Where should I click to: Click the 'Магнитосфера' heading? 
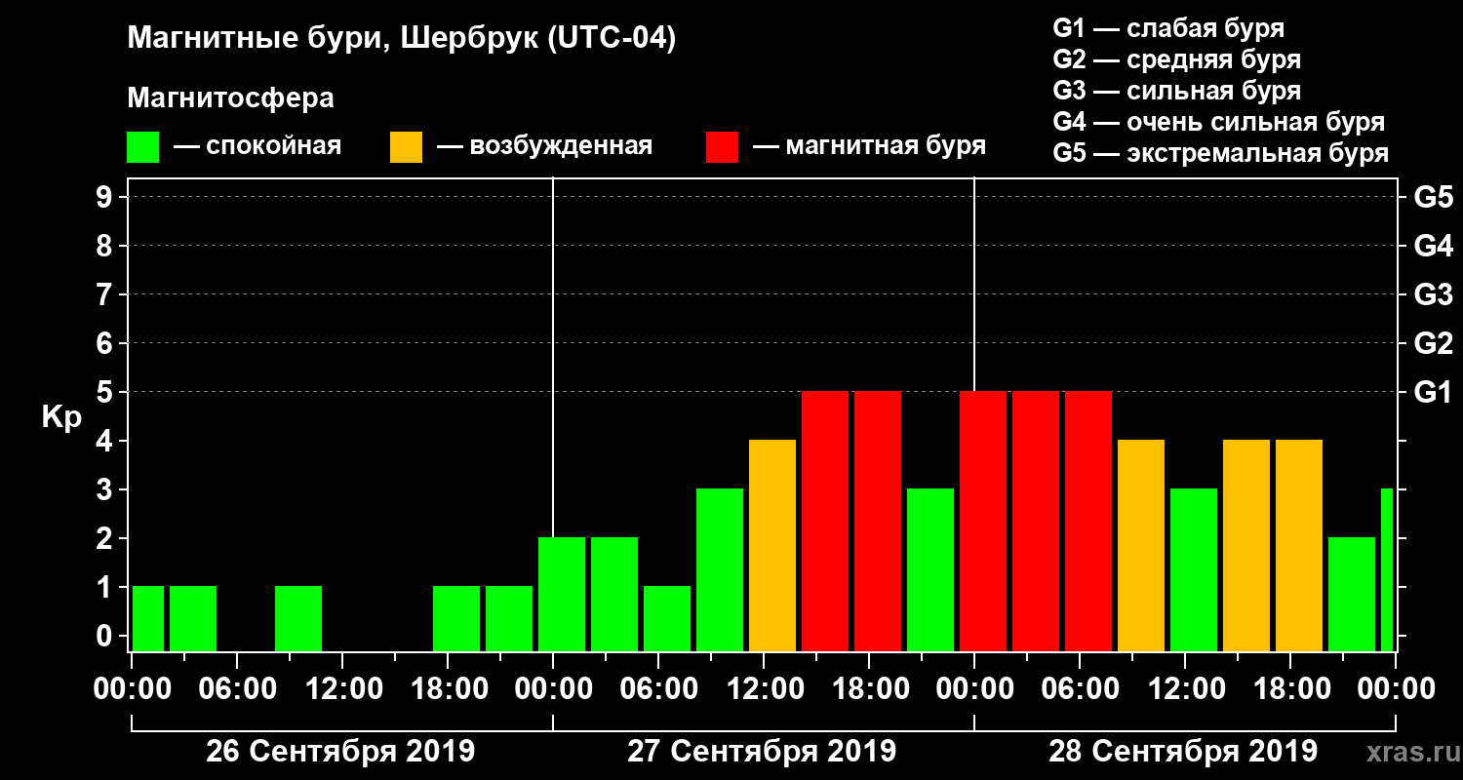pyautogui.click(x=230, y=98)
